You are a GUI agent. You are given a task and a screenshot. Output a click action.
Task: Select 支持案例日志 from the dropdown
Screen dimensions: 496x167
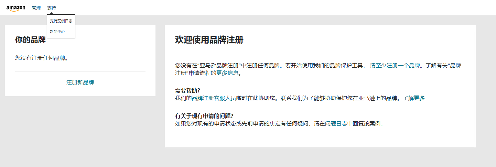point(61,21)
